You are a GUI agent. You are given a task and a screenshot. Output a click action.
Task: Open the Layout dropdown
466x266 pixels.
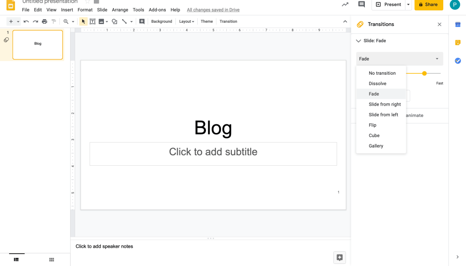click(186, 21)
